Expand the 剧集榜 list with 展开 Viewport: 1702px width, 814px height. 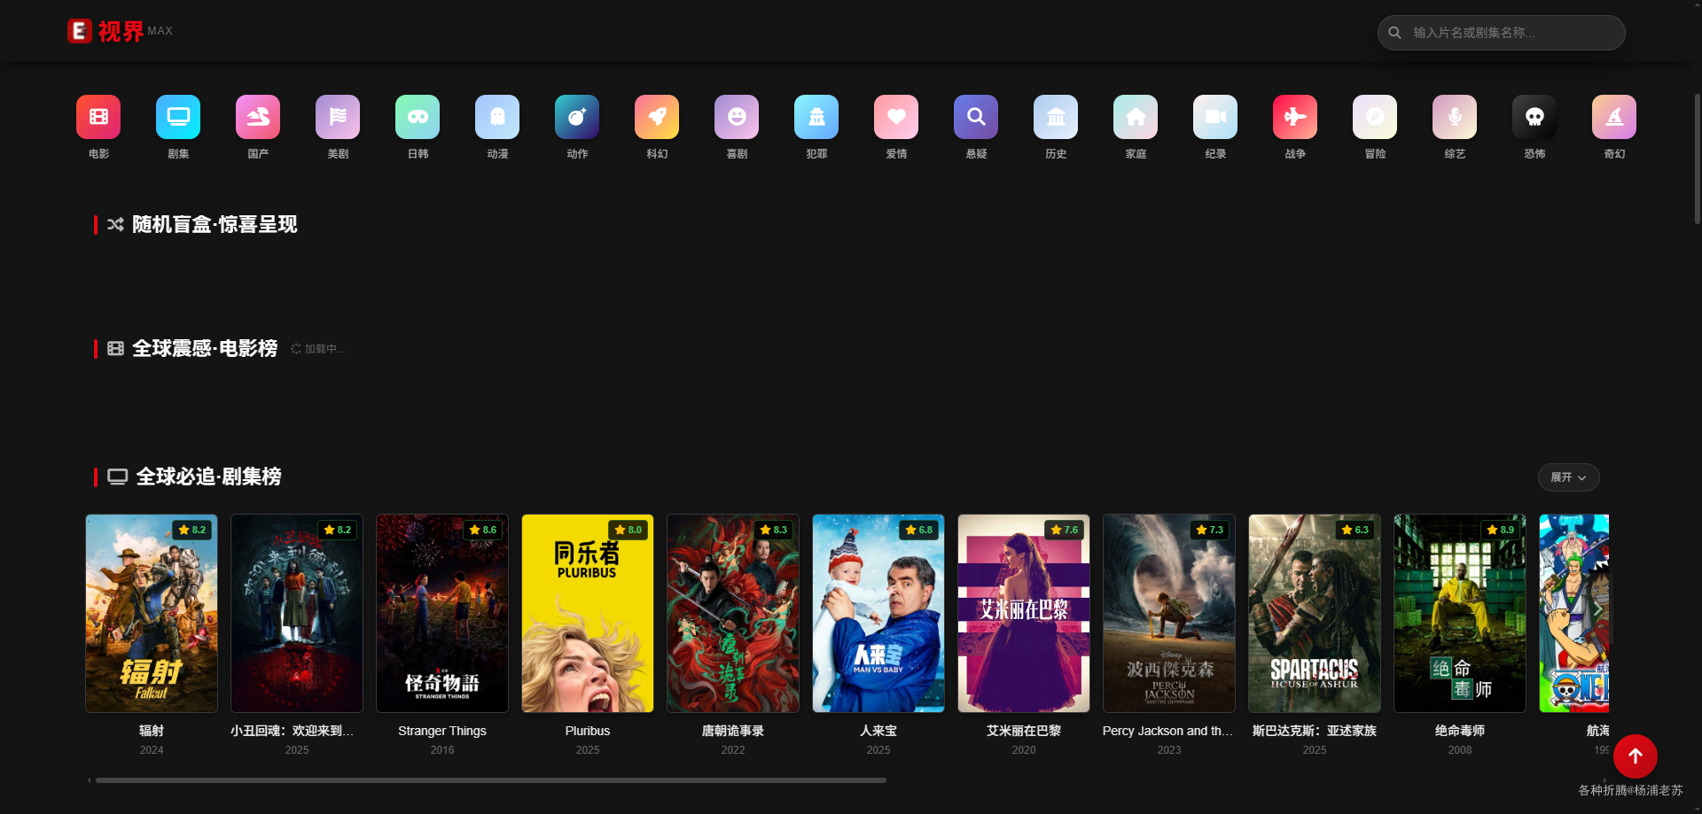tap(1568, 477)
